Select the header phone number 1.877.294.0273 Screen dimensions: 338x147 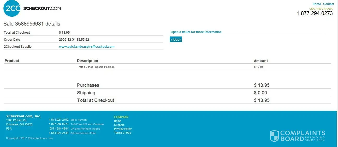coord(315,13)
